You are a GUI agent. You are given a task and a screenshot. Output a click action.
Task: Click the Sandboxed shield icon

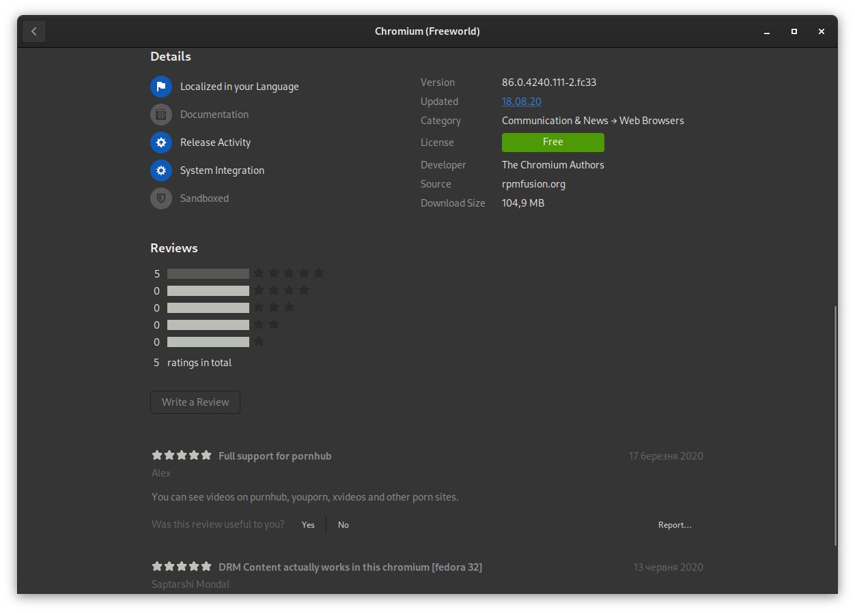point(161,198)
